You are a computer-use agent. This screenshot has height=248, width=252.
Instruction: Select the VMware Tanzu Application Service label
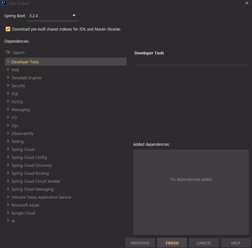coord(41,197)
